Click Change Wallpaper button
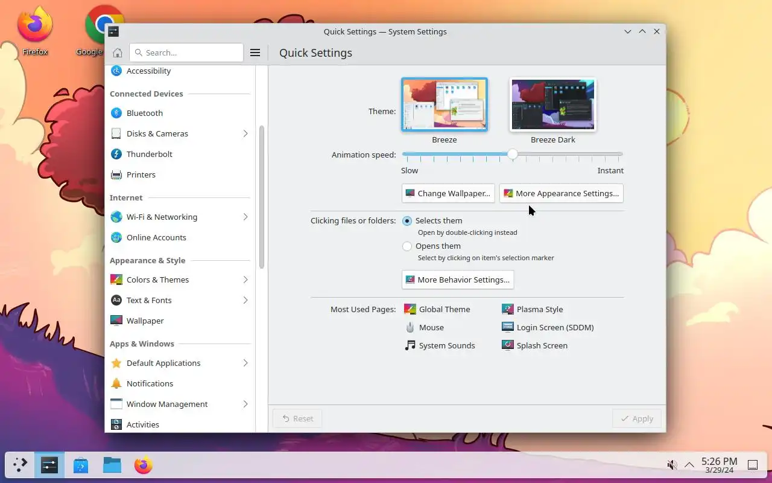 click(448, 193)
